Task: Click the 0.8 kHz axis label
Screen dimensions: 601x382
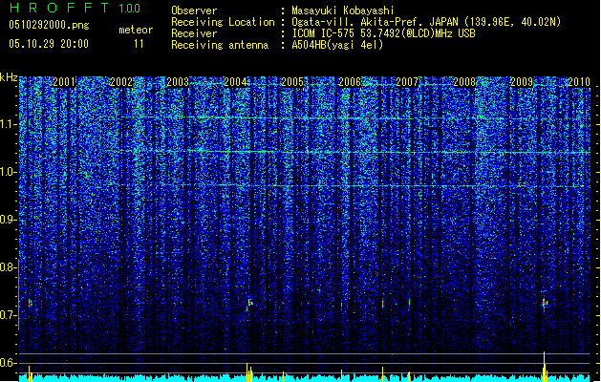Action: [9, 267]
